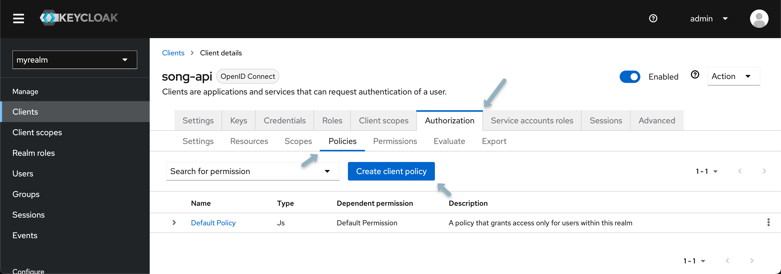Go to previous page in top pagination

click(x=739, y=171)
